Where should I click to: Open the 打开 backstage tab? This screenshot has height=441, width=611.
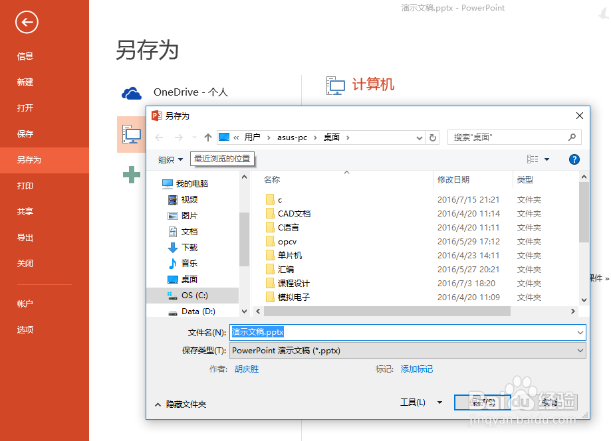click(25, 108)
